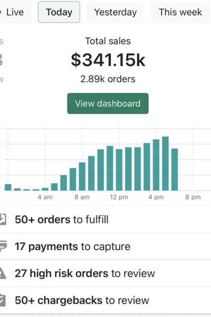Tap the $341.15k total sales figure
The height and width of the screenshot is (317, 211).
pos(108,60)
